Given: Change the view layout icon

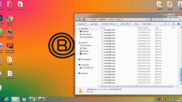Looking at the screenshot, I should click(x=166, y=24).
